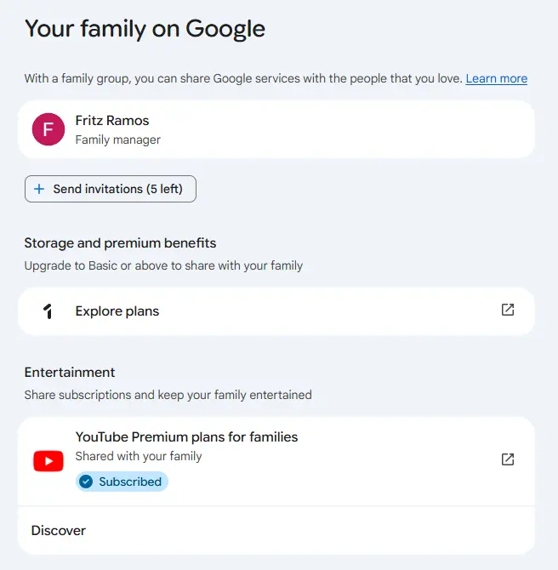558x570 pixels.
Task: Click Send invitations (5 left) button
Action: [x=111, y=189]
